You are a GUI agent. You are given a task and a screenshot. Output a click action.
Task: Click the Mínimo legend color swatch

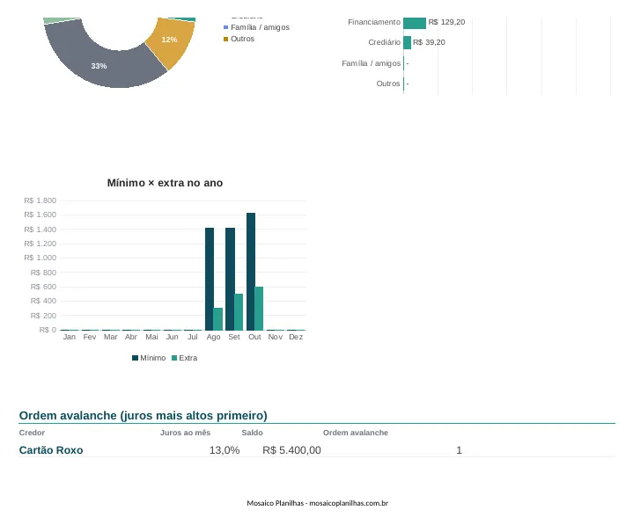pyautogui.click(x=136, y=358)
